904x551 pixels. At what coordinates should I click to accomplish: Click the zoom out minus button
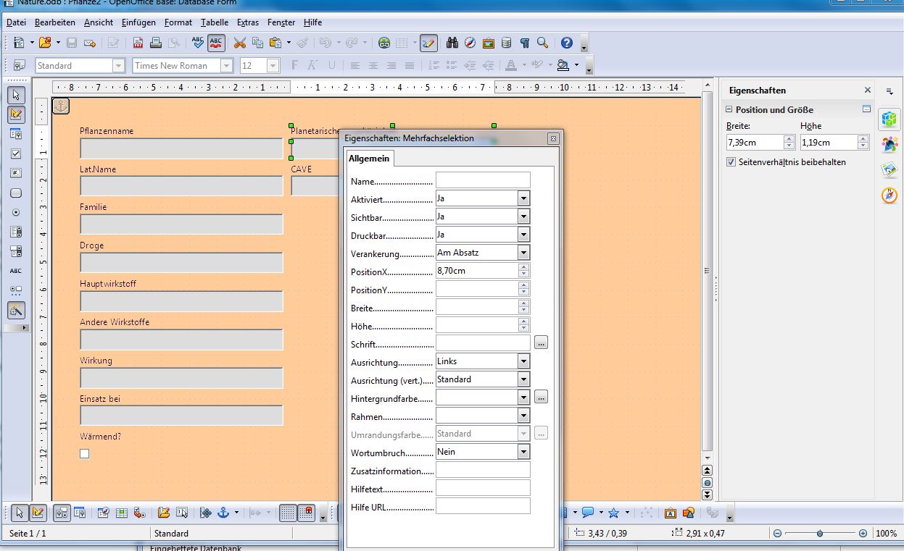(x=777, y=533)
